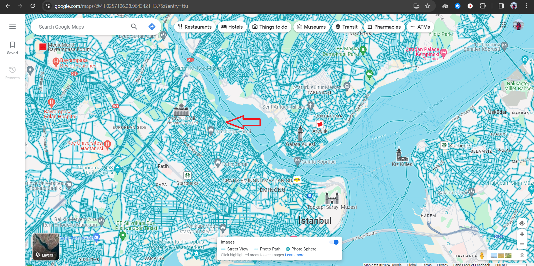
Task: Open Koç Üniversitesi Hastanesi hospital pin
Action: (107, 145)
